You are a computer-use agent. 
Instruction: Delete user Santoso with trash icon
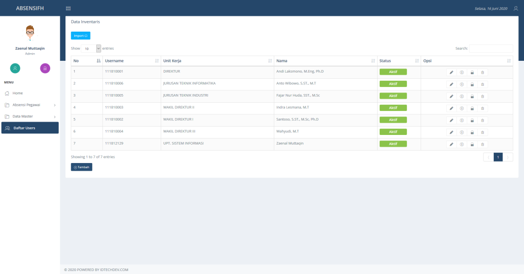pos(483,121)
